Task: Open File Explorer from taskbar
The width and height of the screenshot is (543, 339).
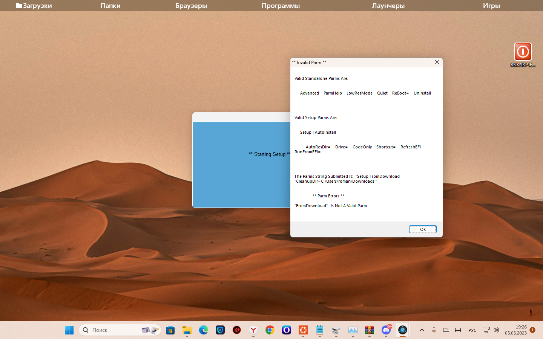Action: 187,330
